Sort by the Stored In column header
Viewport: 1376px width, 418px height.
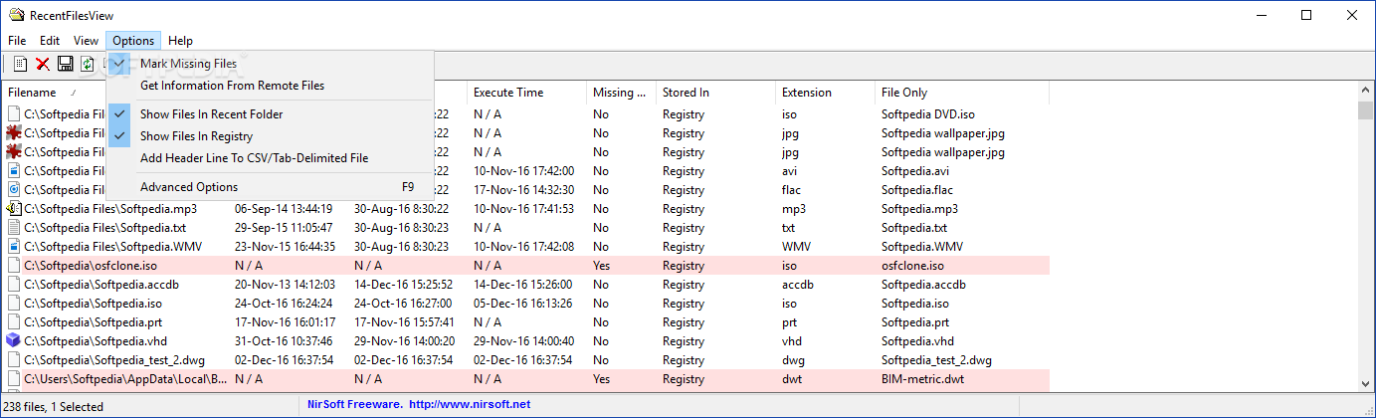pos(715,93)
